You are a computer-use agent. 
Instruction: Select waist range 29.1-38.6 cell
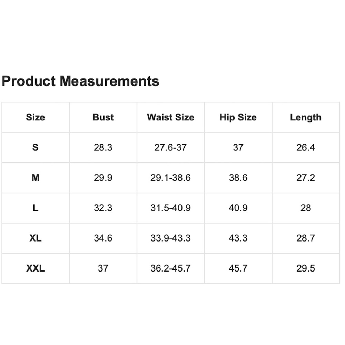pos(170,178)
